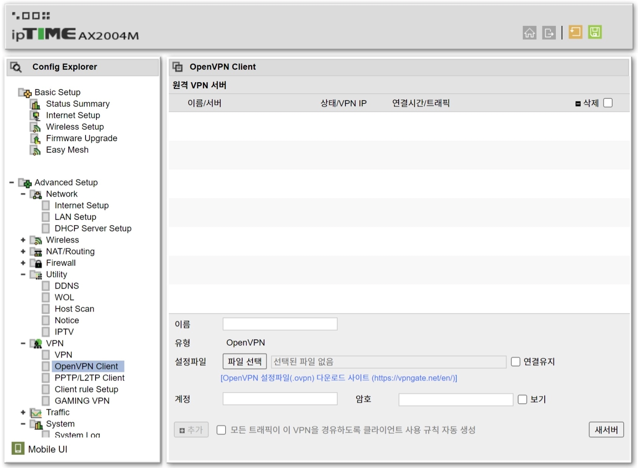Expand the Traffic tree node

coord(23,412)
